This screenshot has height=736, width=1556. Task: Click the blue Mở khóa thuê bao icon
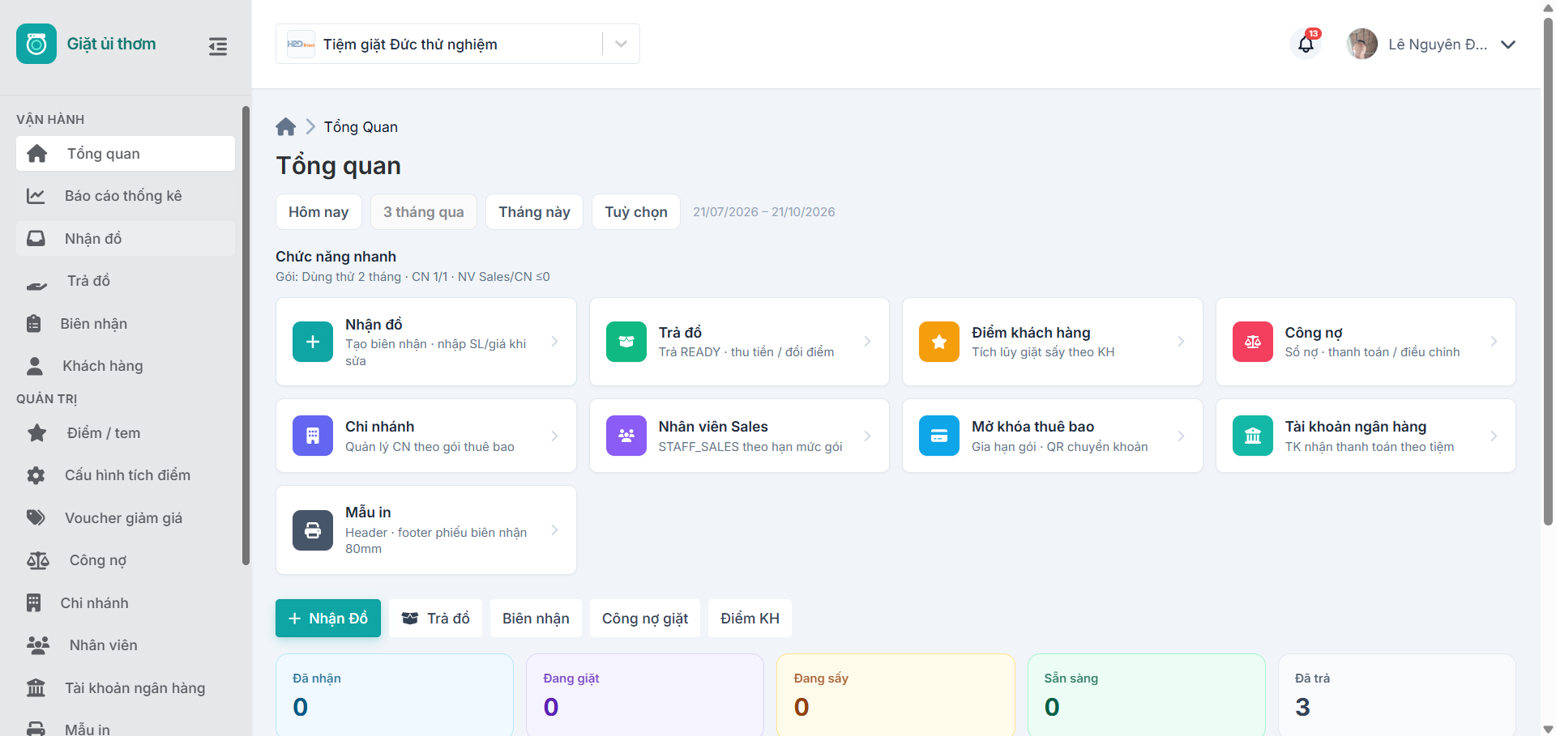tap(939, 436)
